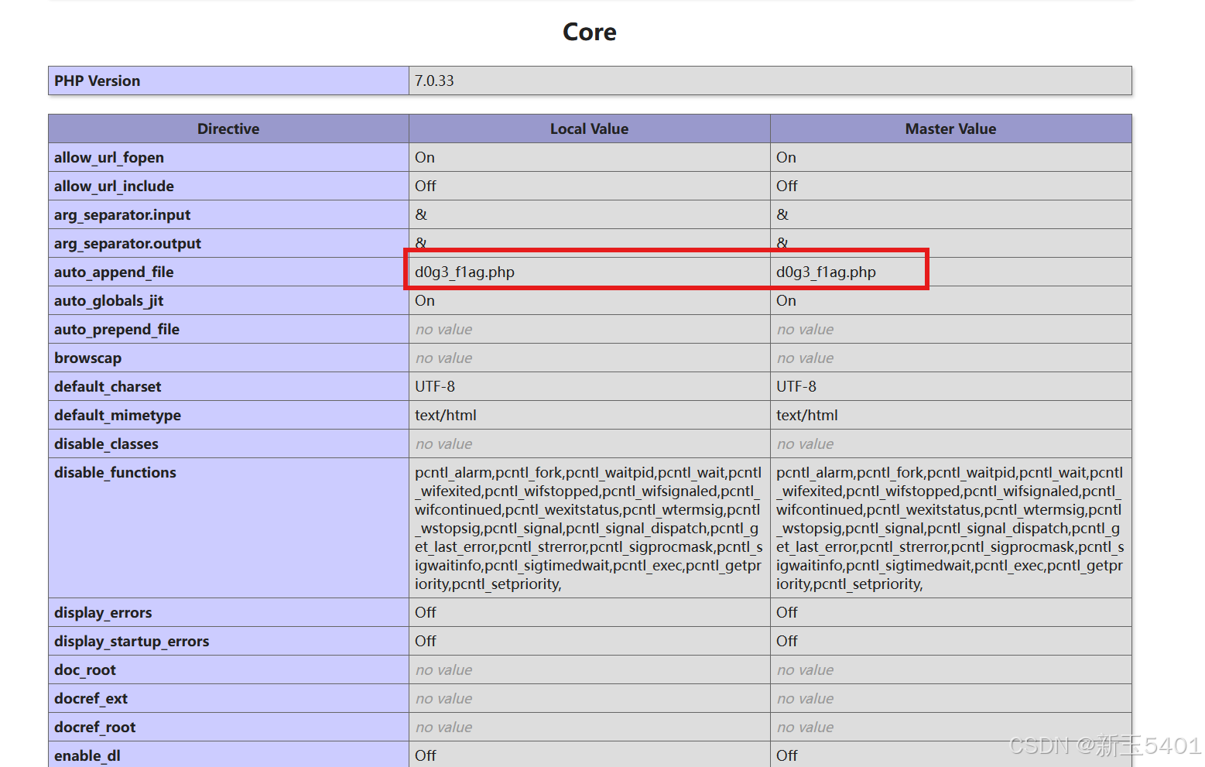This screenshot has height=767, width=1205.
Task: Select the default_mimetype directive name
Action: [118, 416]
